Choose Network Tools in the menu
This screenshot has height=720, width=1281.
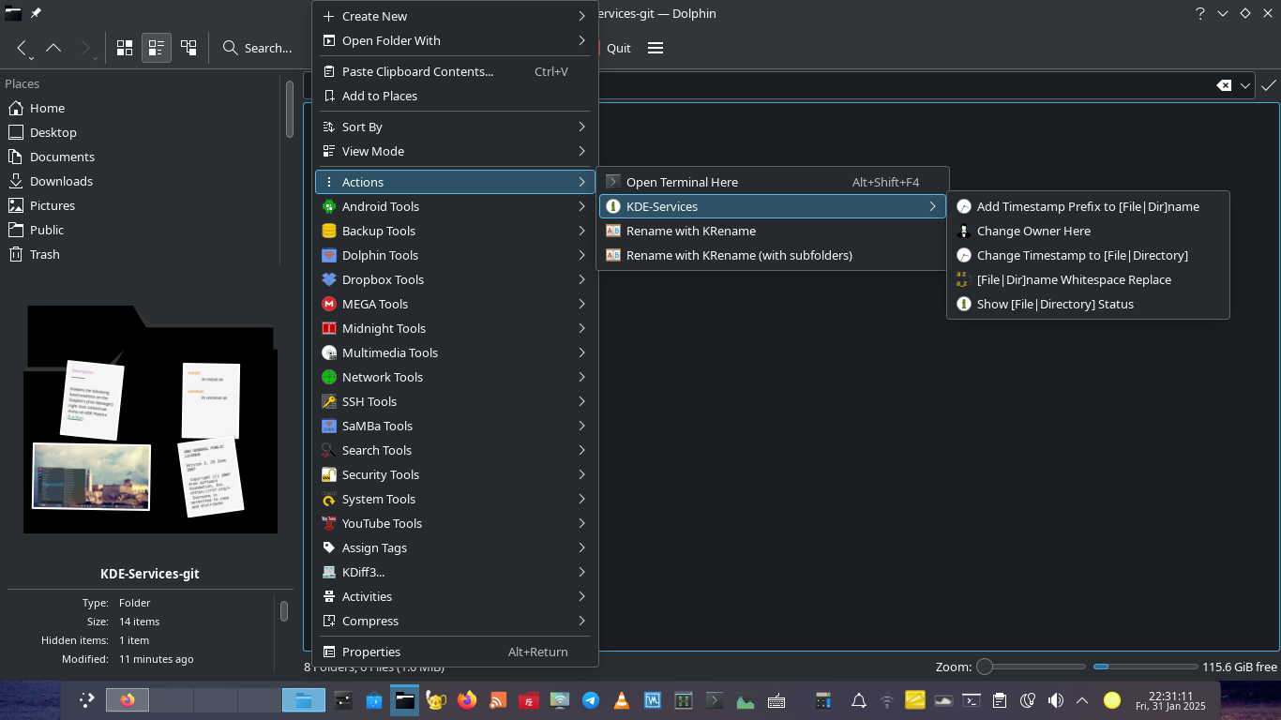tap(455, 377)
